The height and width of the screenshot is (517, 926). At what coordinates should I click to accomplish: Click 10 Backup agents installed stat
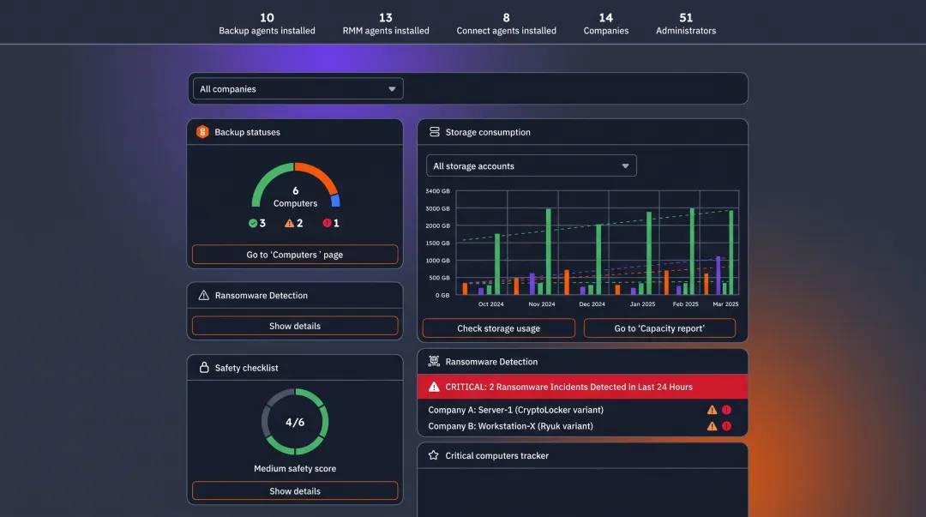[267, 24]
